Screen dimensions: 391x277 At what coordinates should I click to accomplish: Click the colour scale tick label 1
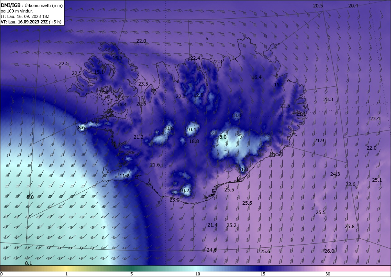click(x=66, y=274)
